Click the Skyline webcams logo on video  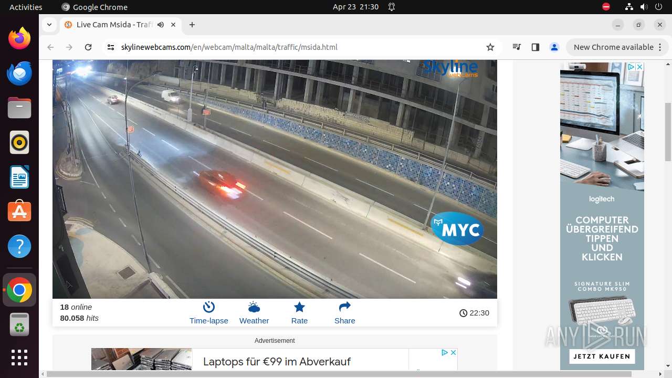(x=450, y=68)
